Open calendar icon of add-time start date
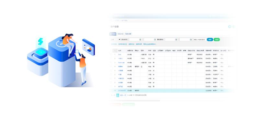 point(140,39)
